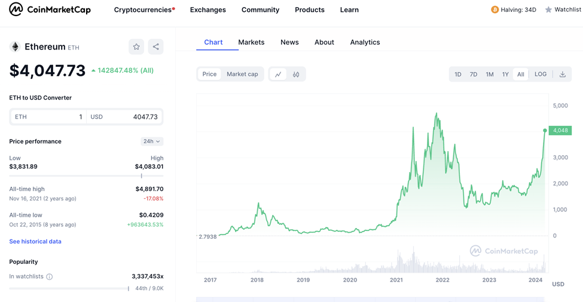
Task: Click the 24h High value $4,083.01
Action: [x=149, y=167]
